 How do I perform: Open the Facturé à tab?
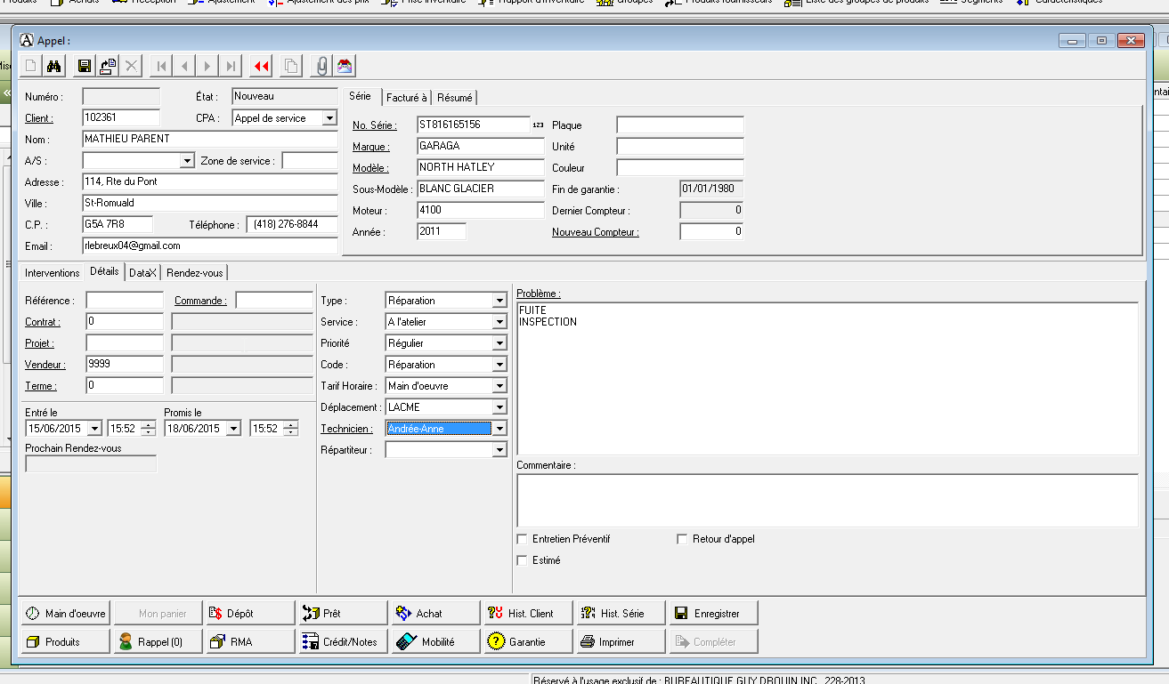(407, 98)
